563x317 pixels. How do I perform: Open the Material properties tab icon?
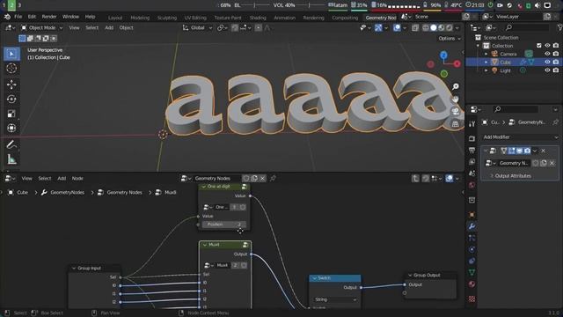[x=472, y=284]
